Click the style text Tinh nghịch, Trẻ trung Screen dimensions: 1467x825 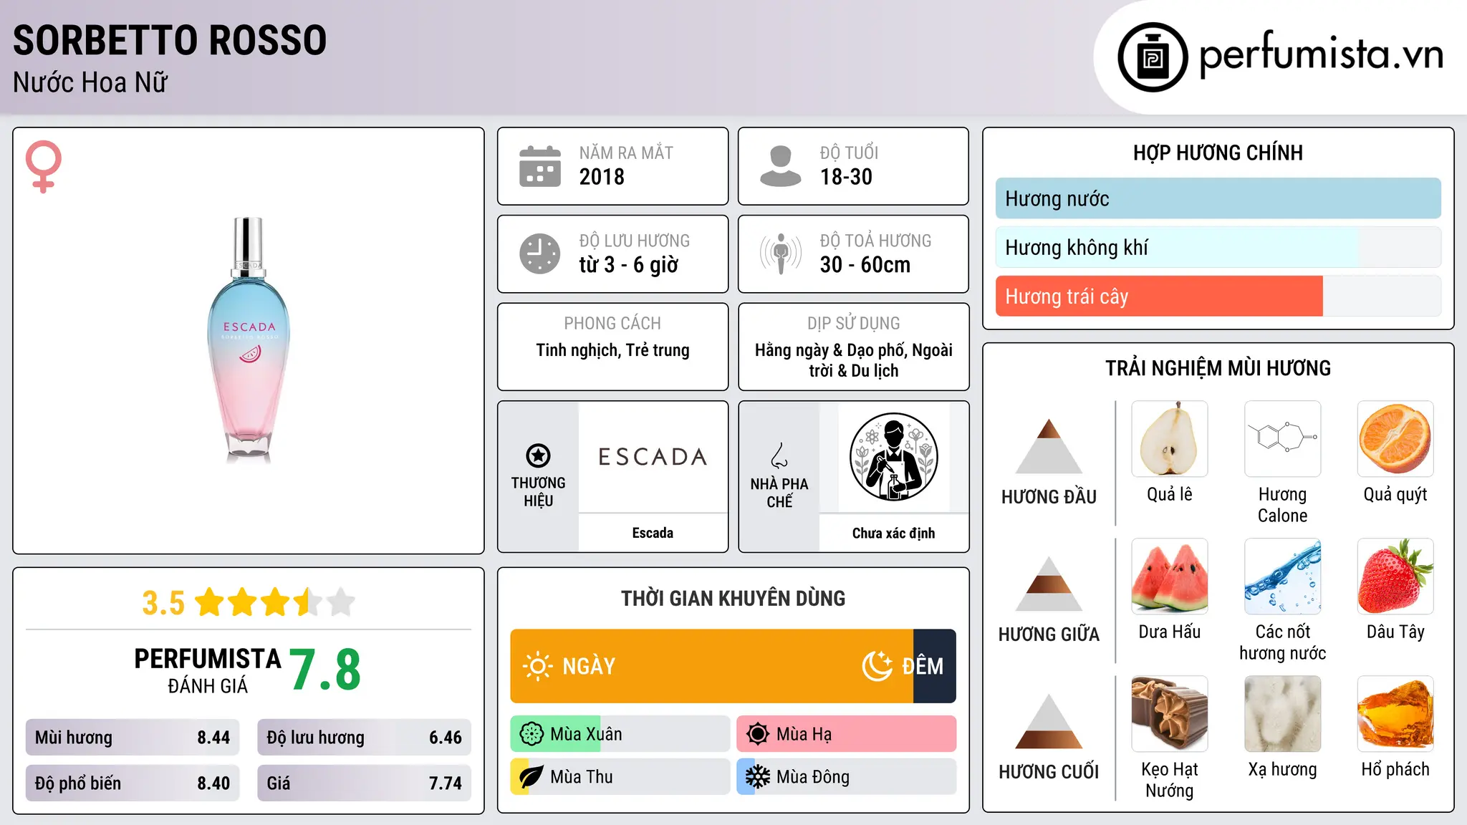(613, 350)
